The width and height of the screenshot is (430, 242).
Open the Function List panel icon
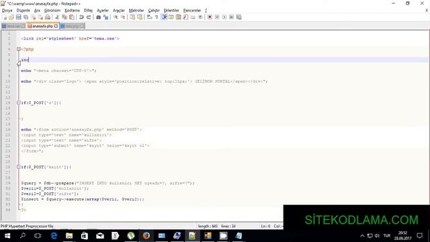(x=185, y=17)
